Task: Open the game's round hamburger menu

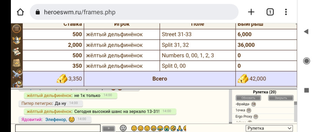Action: pyautogui.click(x=17, y=29)
